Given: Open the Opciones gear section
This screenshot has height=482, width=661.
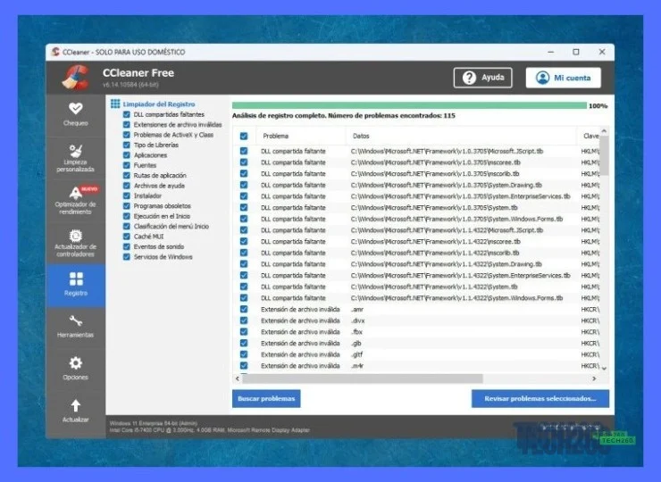Looking at the screenshot, I should [75, 369].
